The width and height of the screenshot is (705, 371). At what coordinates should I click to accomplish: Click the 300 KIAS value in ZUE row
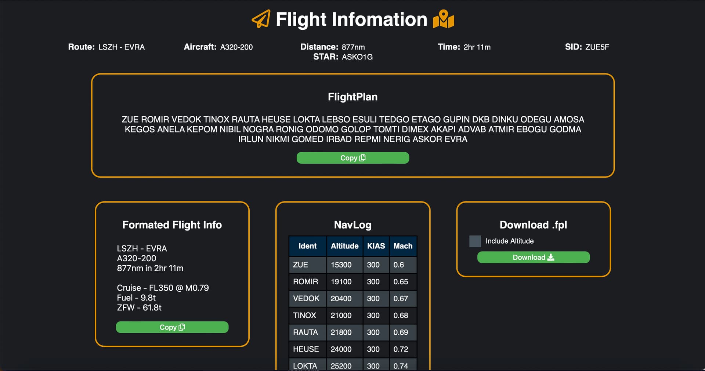pyautogui.click(x=373, y=265)
